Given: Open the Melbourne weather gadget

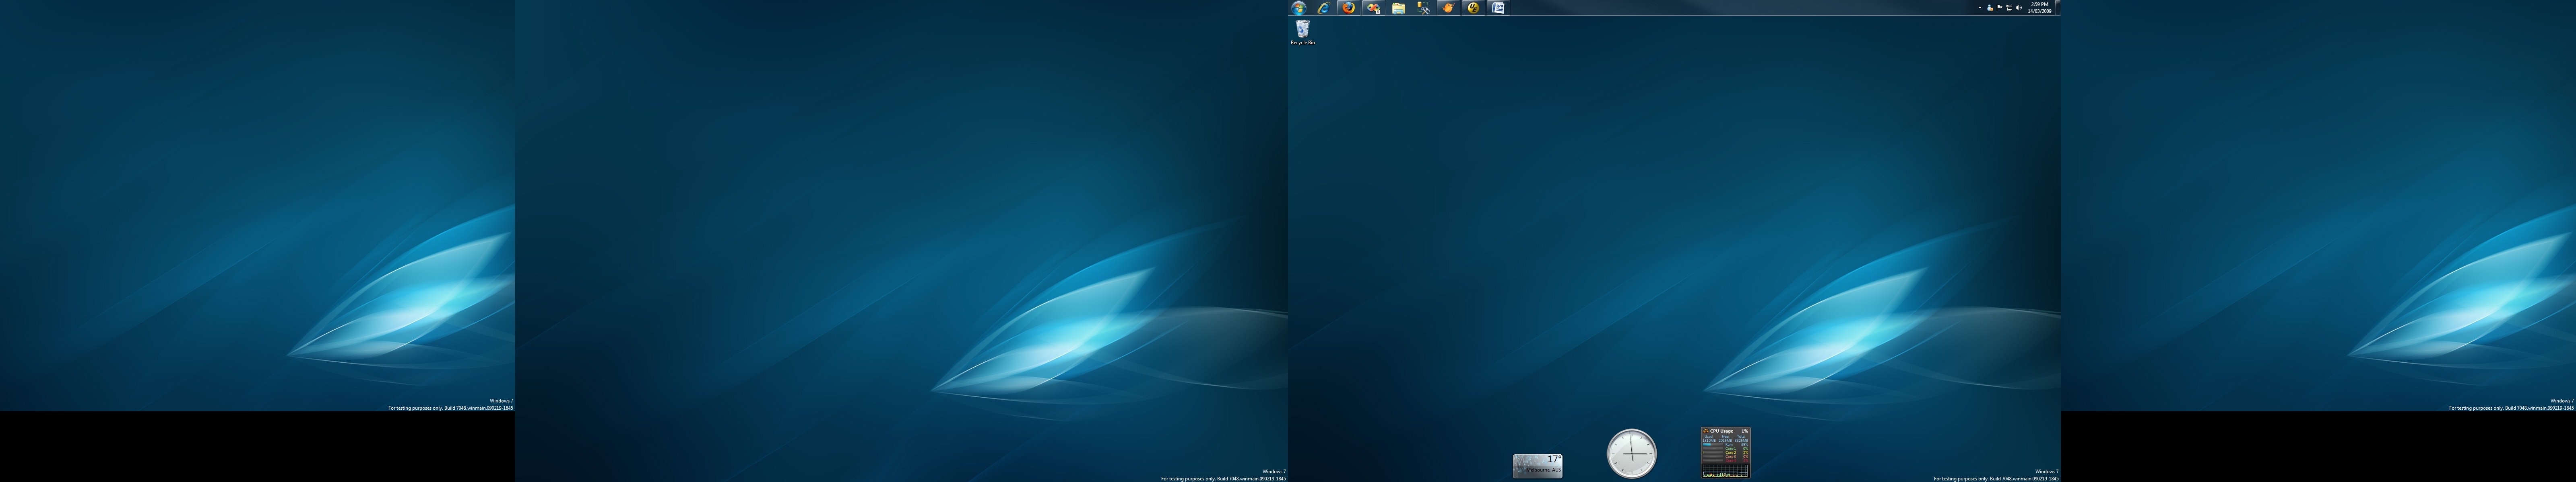Looking at the screenshot, I should (1537, 465).
